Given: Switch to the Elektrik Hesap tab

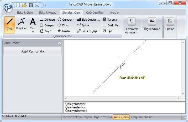Looking at the screenshot, I should [47, 13].
